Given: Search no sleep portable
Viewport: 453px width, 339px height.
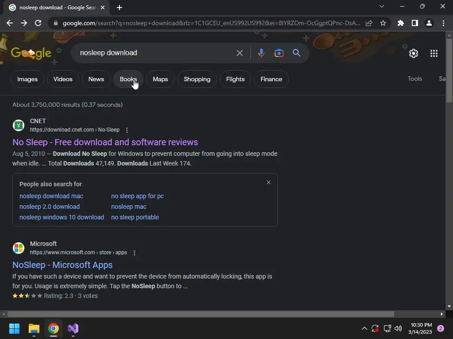Looking at the screenshot, I should coord(135,217).
